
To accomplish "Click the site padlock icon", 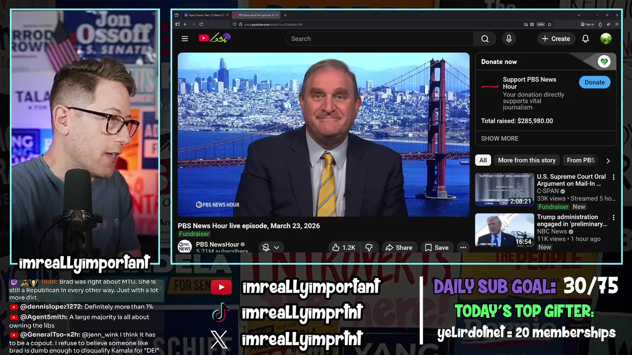I will coord(240,24).
